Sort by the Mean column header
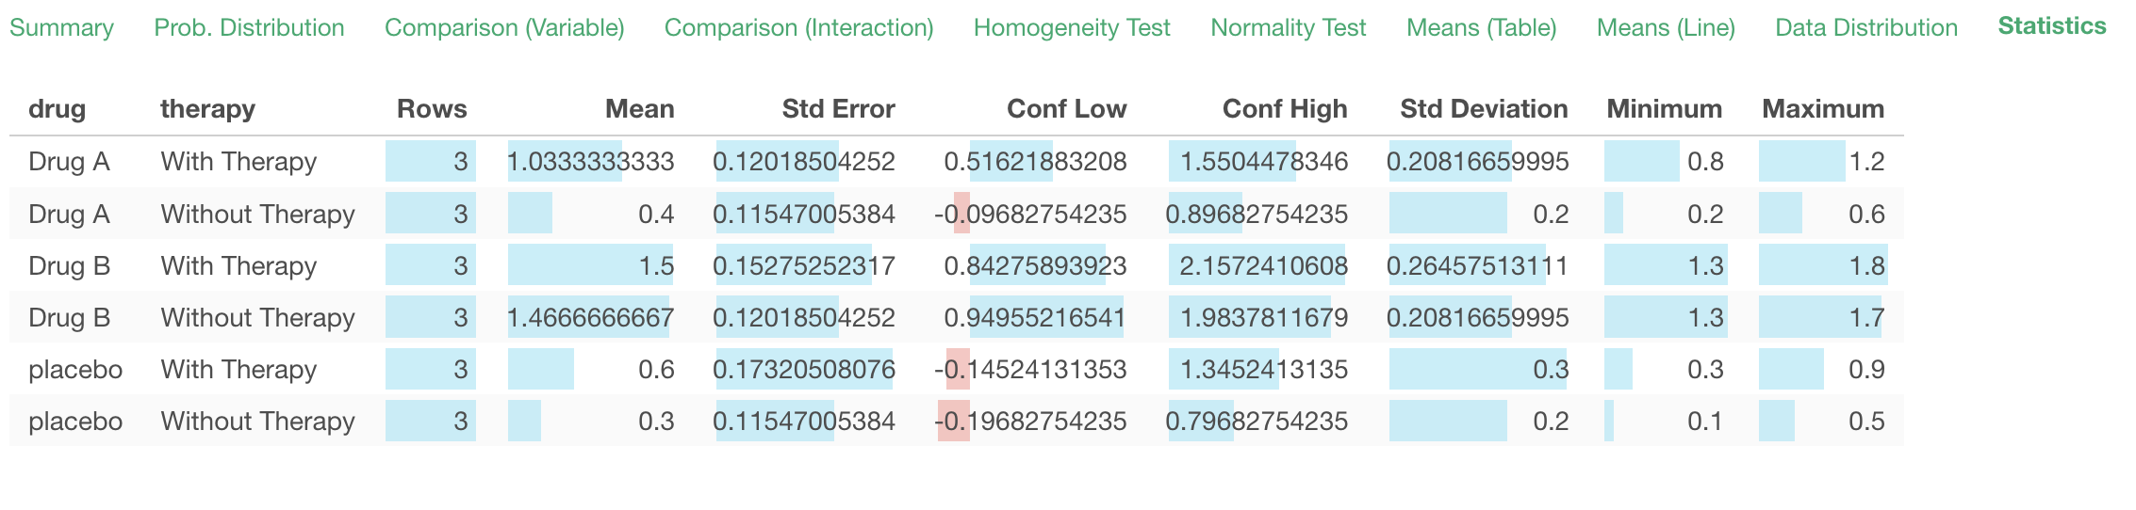 (639, 109)
